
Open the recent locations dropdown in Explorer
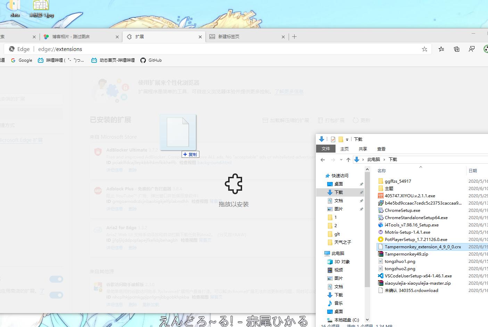pyautogui.click(x=341, y=160)
